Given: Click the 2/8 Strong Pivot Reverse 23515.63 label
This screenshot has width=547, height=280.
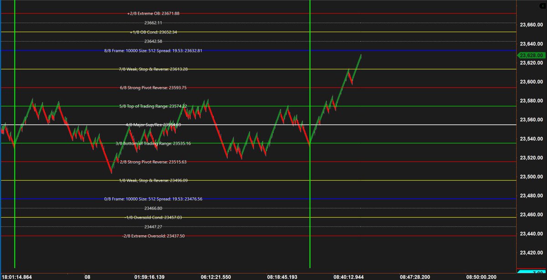Looking at the screenshot, I should 153,162.
